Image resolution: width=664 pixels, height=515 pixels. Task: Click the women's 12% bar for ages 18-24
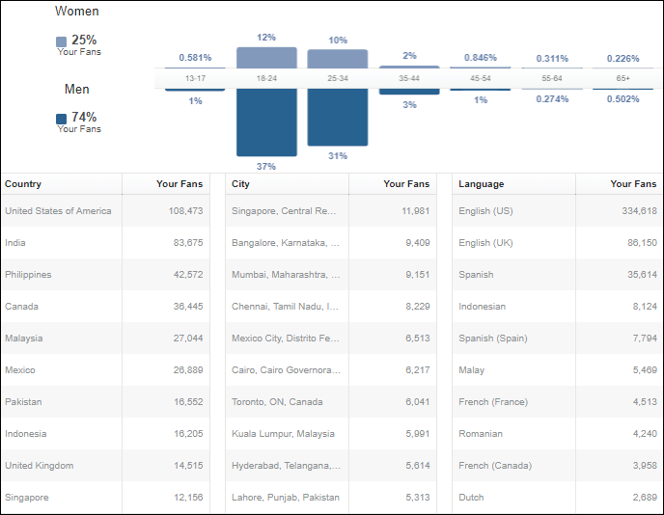266,57
